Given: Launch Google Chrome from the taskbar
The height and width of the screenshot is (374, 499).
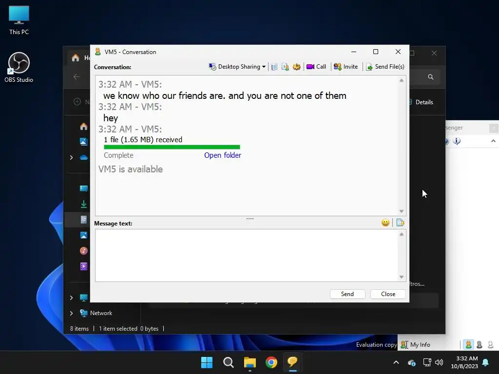Looking at the screenshot, I should tap(271, 362).
